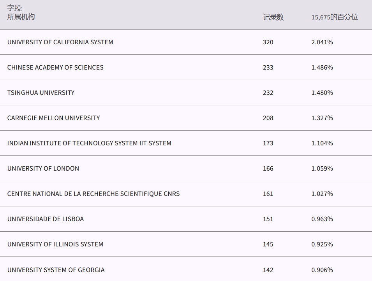The image size is (372, 281).
Task: Click the 1.327% percentage cell
Action: point(322,118)
